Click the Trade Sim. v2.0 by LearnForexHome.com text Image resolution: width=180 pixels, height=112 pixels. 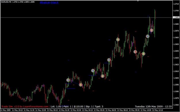pos(25,107)
